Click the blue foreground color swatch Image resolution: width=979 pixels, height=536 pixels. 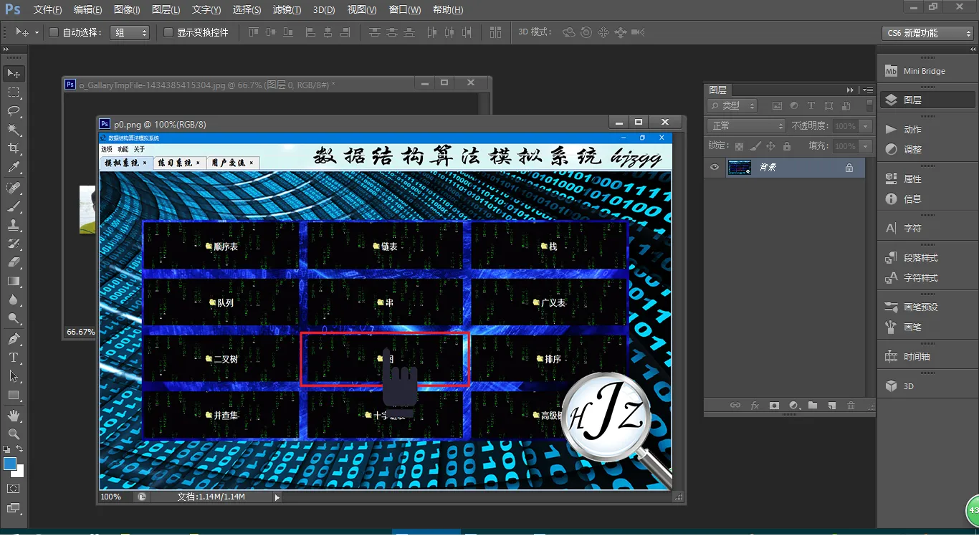(9, 464)
